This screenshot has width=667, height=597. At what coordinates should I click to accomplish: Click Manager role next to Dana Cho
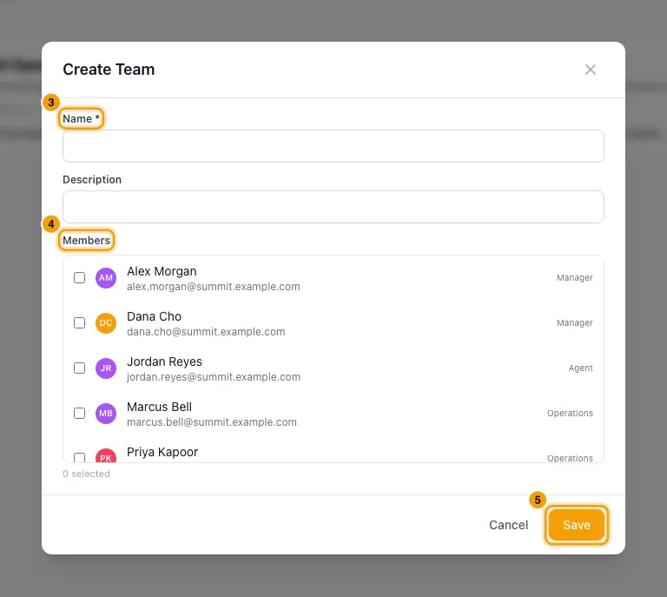(x=575, y=323)
